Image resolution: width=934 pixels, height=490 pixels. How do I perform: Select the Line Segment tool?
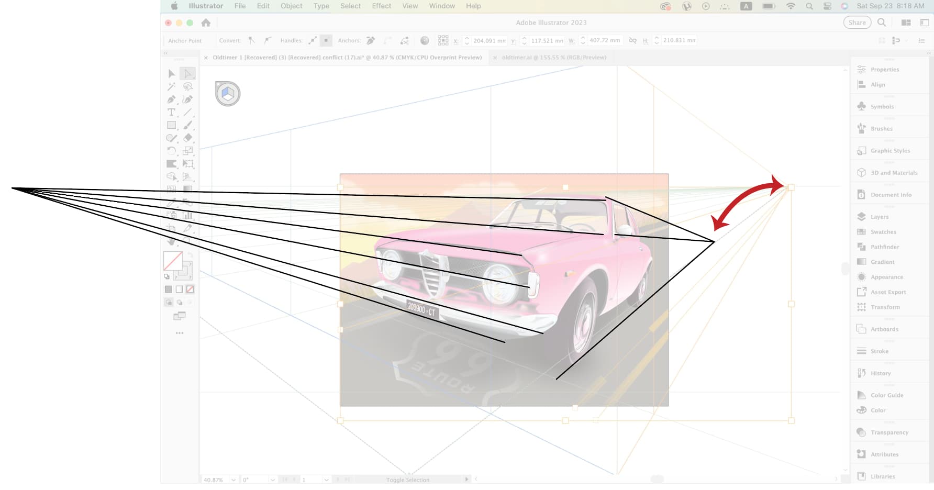[187, 113]
